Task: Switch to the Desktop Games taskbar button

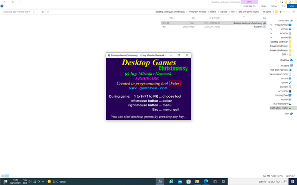Action: tap(160, 181)
